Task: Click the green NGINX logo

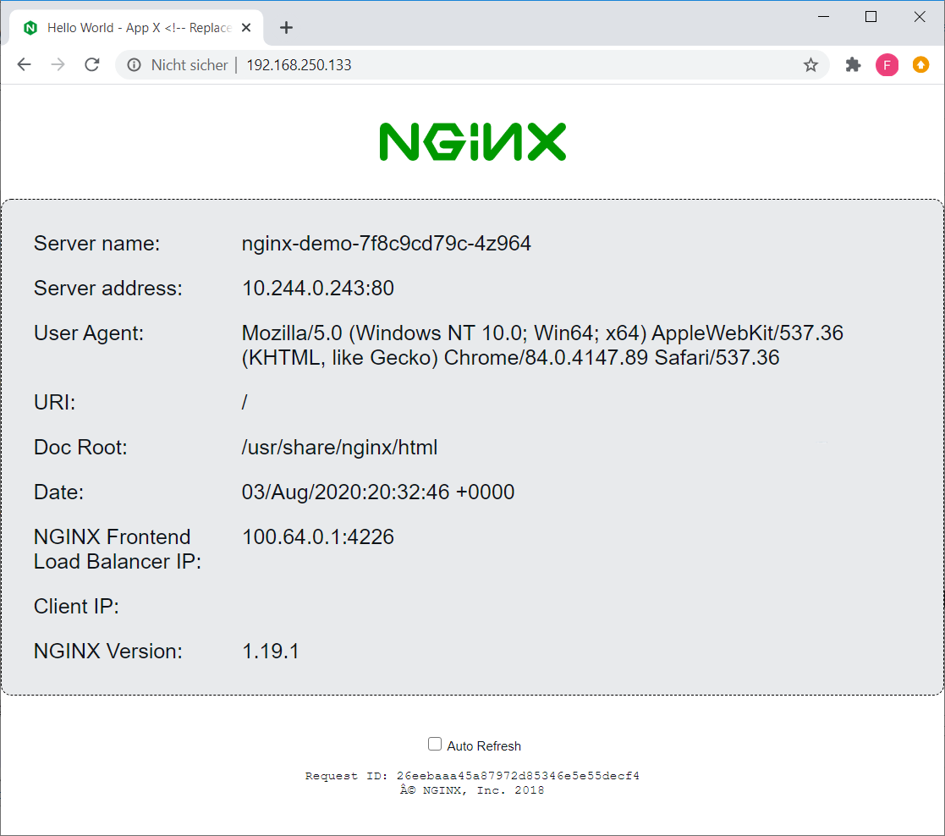Action: [472, 142]
